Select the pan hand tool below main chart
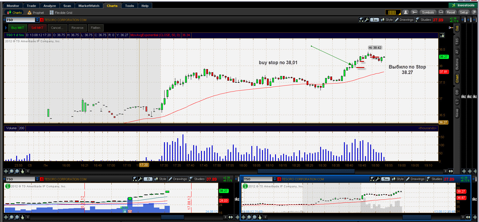Image resolution: width=479 pixels, height=222 pixels. point(23,171)
